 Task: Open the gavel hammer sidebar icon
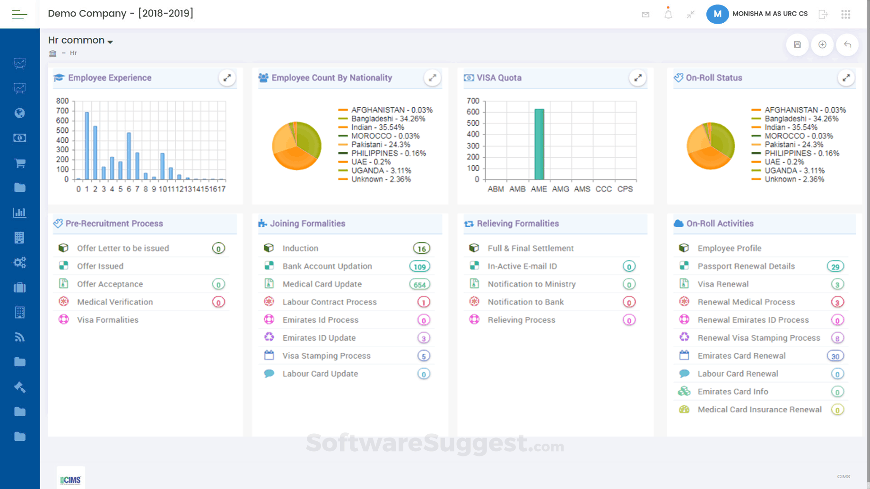[19, 387]
